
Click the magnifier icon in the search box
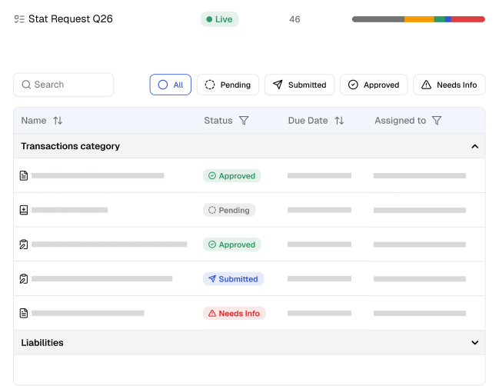pyautogui.click(x=26, y=85)
